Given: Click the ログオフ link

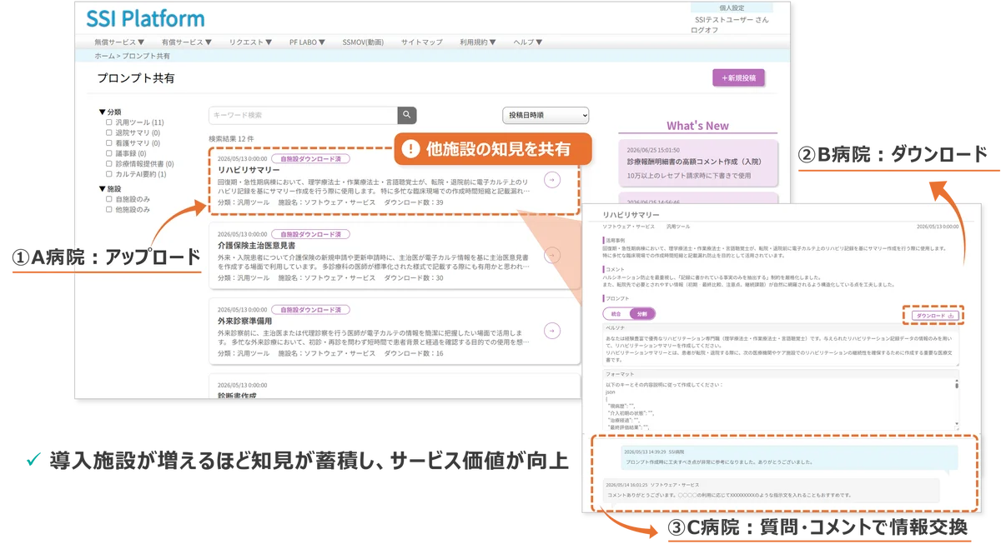Looking at the screenshot, I should pyautogui.click(x=705, y=30).
